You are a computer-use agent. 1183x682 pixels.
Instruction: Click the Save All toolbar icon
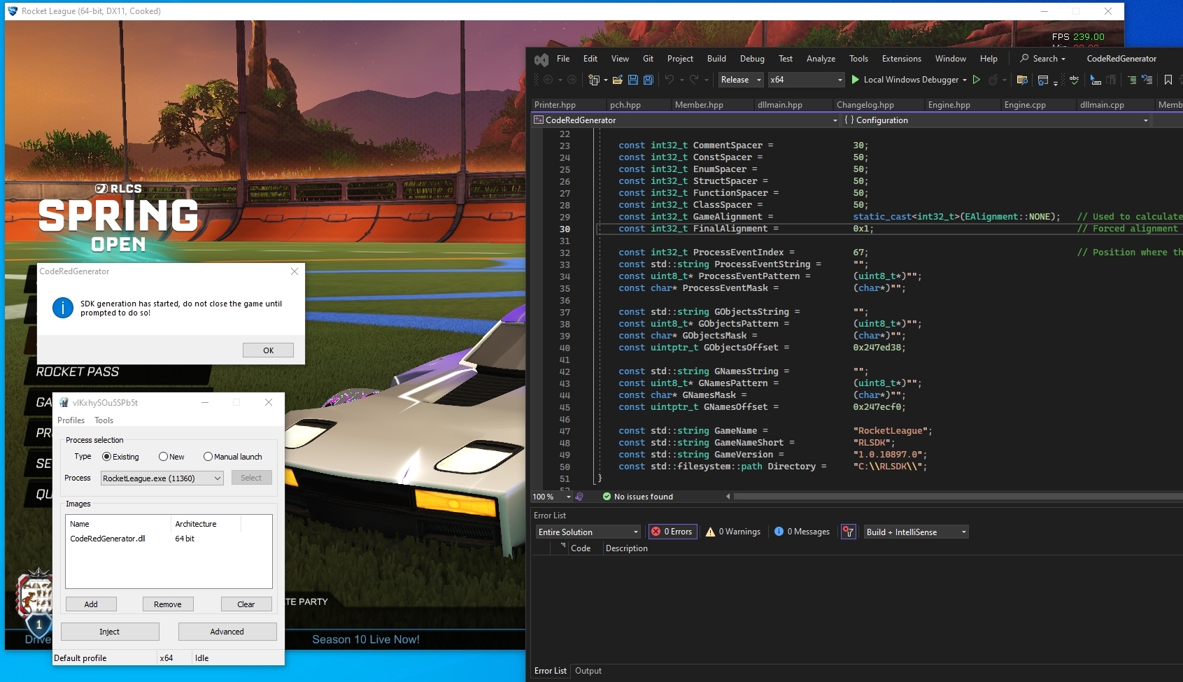[x=649, y=80]
